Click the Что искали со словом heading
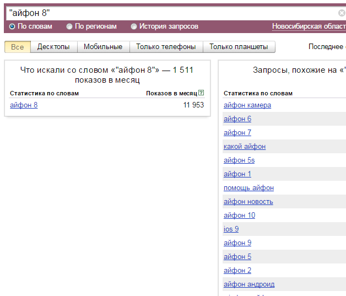 click(107, 75)
